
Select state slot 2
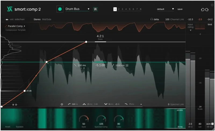tap(119, 9)
